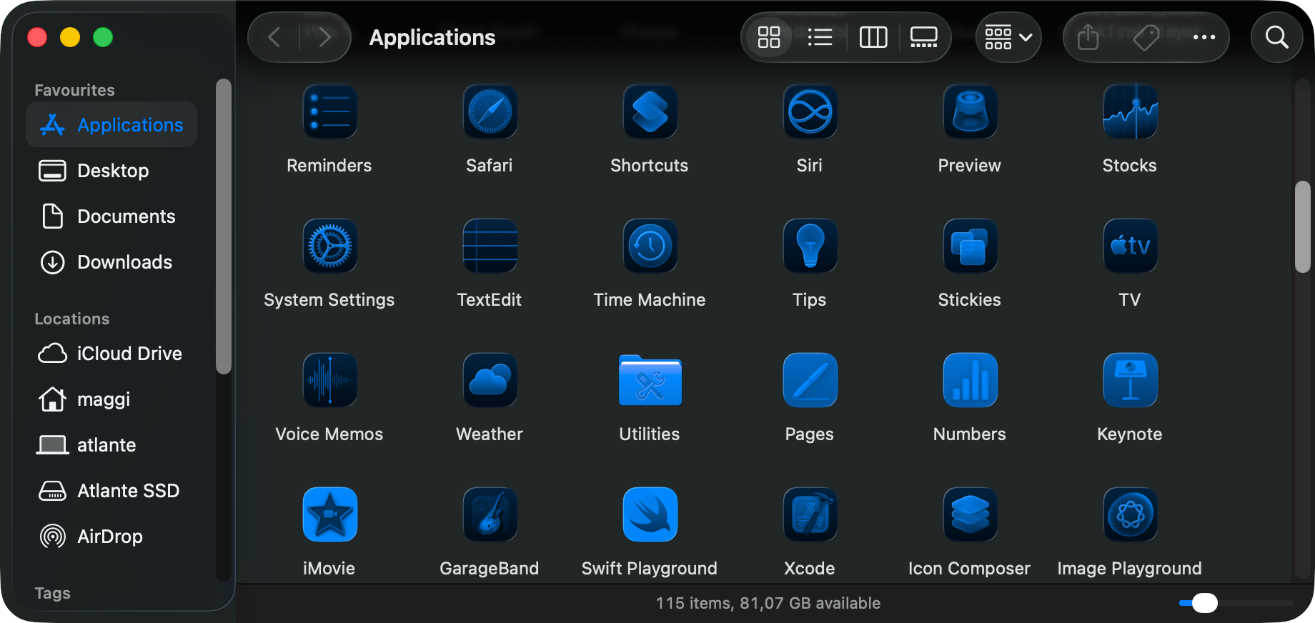Image resolution: width=1315 pixels, height=623 pixels.
Task: Select the Pages app icon
Action: (810, 380)
